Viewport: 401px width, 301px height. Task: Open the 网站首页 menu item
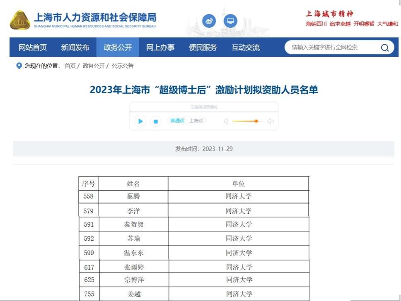tap(33, 48)
